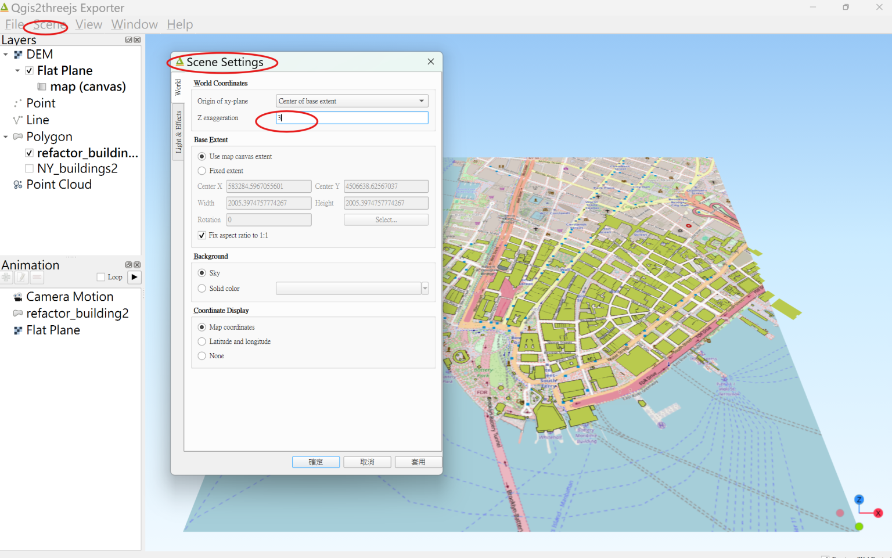Collapse the Polygon group in Layers panel
892x558 pixels.
tap(5, 136)
